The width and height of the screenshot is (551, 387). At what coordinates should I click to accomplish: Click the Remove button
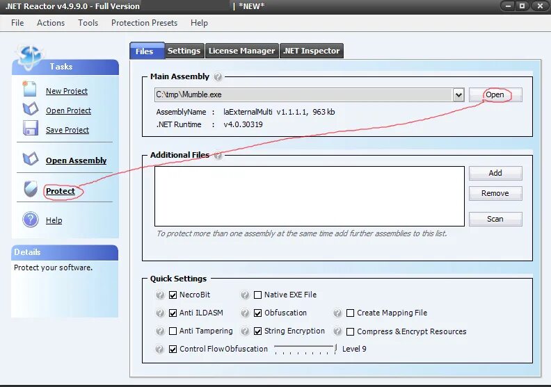click(495, 193)
